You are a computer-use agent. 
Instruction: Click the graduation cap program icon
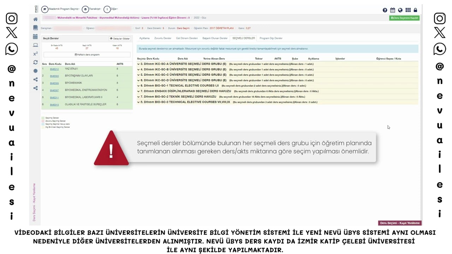[44, 10]
